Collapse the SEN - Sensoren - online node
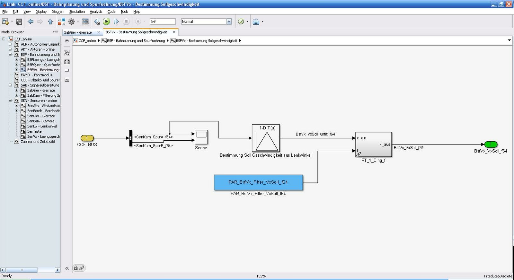The image size is (514, 280). pos(10,101)
